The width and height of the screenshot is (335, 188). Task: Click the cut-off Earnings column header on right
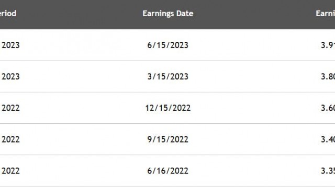tap(326, 14)
